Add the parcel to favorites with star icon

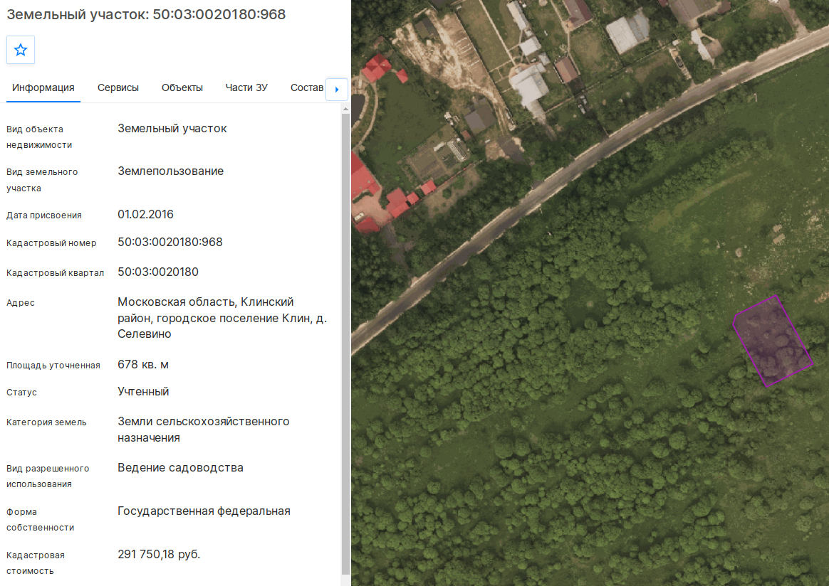(x=21, y=50)
